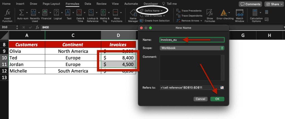The width and height of the screenshot is (285, 119).
Task: Expand the Scope dropdown
Action: pyautogui.click(x=222, y=48)
